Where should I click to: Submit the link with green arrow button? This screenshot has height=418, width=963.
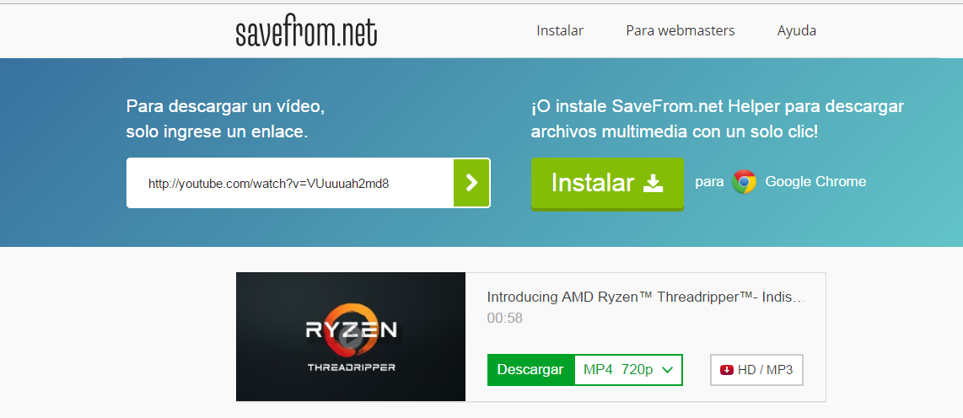tap(471, 183)
